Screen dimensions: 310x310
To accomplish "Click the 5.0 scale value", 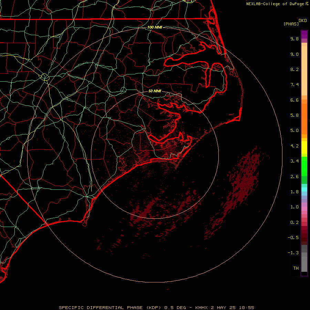I will [x=294, y=131].
